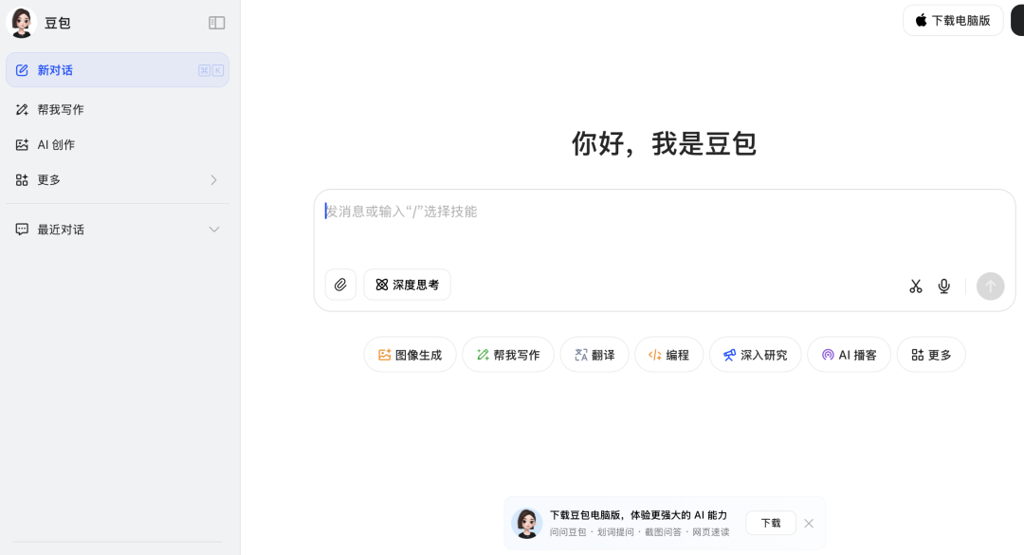Select AI 创作 in the sidebar
Image resolution: width=1024 pixels, height=555 pixels.
tap(56, 145)
